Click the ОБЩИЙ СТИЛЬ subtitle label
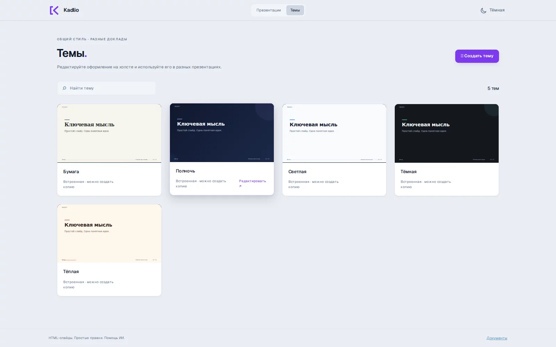 tap(92, 39)
